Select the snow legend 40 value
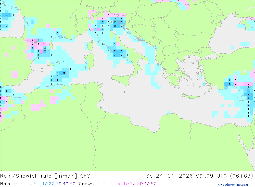The height and width of the screenshot is (187, 255). (147, 184)
